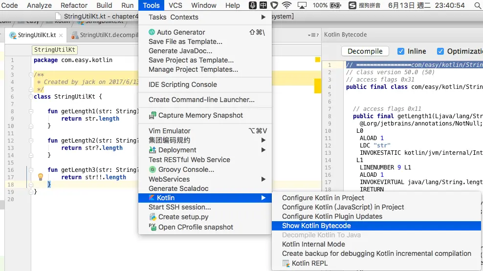The width and height of the screenshot is (483, 271).
Task: Click the lightbulb intention icon in gutter
Action: click(41, 177)
